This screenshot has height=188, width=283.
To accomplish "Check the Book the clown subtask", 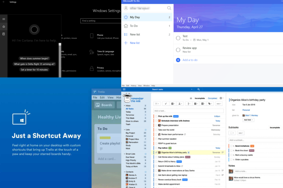I will 231,150.
